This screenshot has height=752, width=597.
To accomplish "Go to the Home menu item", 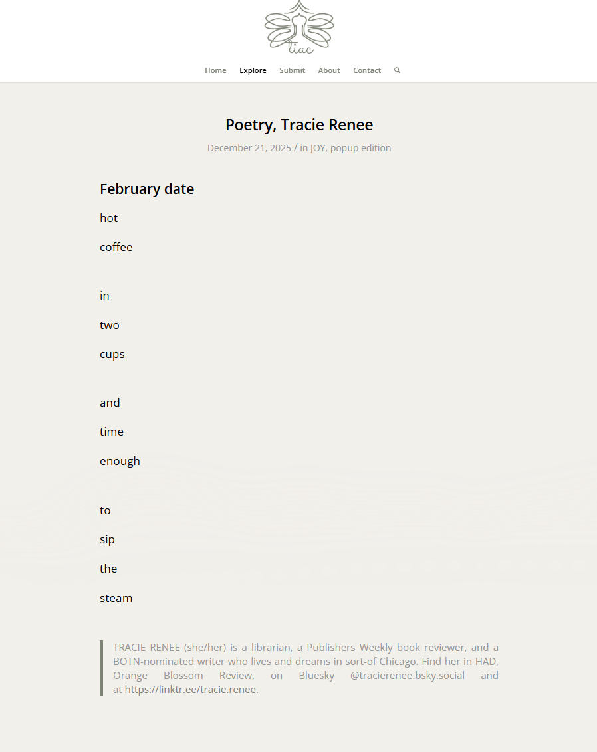I will click(215, 70).
